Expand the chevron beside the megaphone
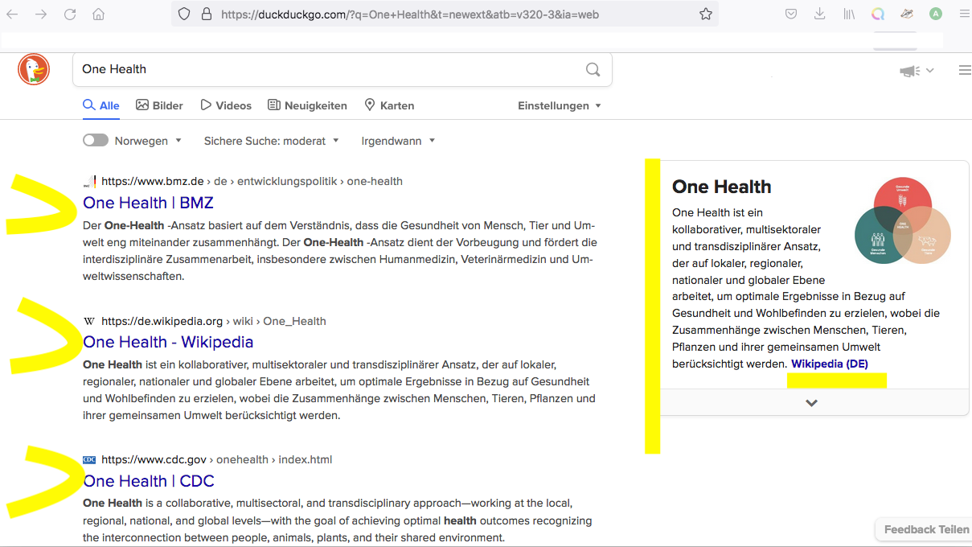Image resolution: width=972 pixels, height=547 pixels. click(x=930, y=71)
